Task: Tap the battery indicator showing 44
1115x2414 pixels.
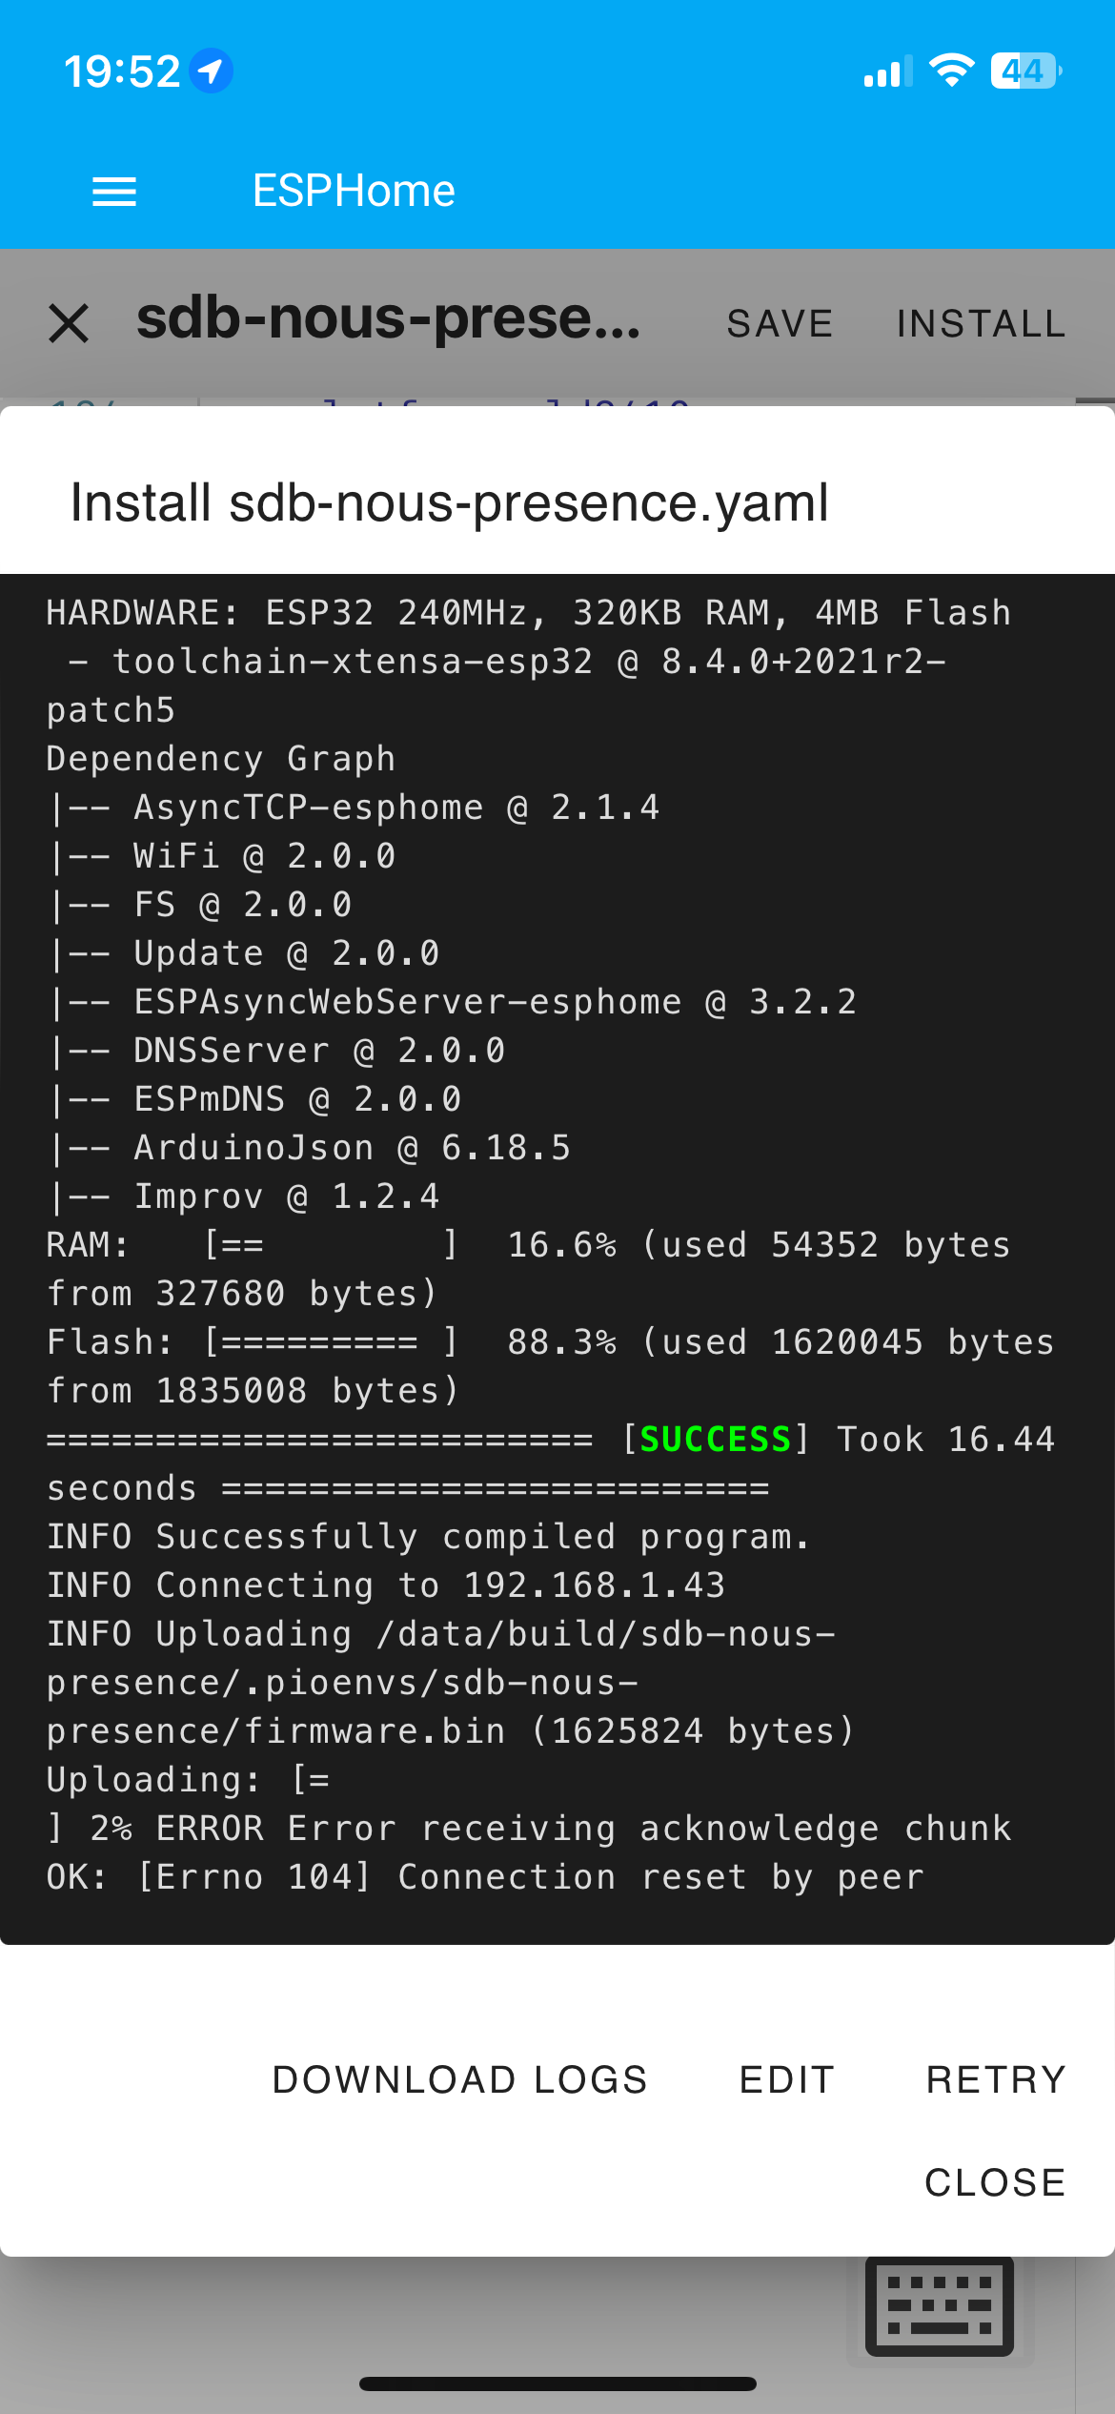Action: coord(1027,71)
